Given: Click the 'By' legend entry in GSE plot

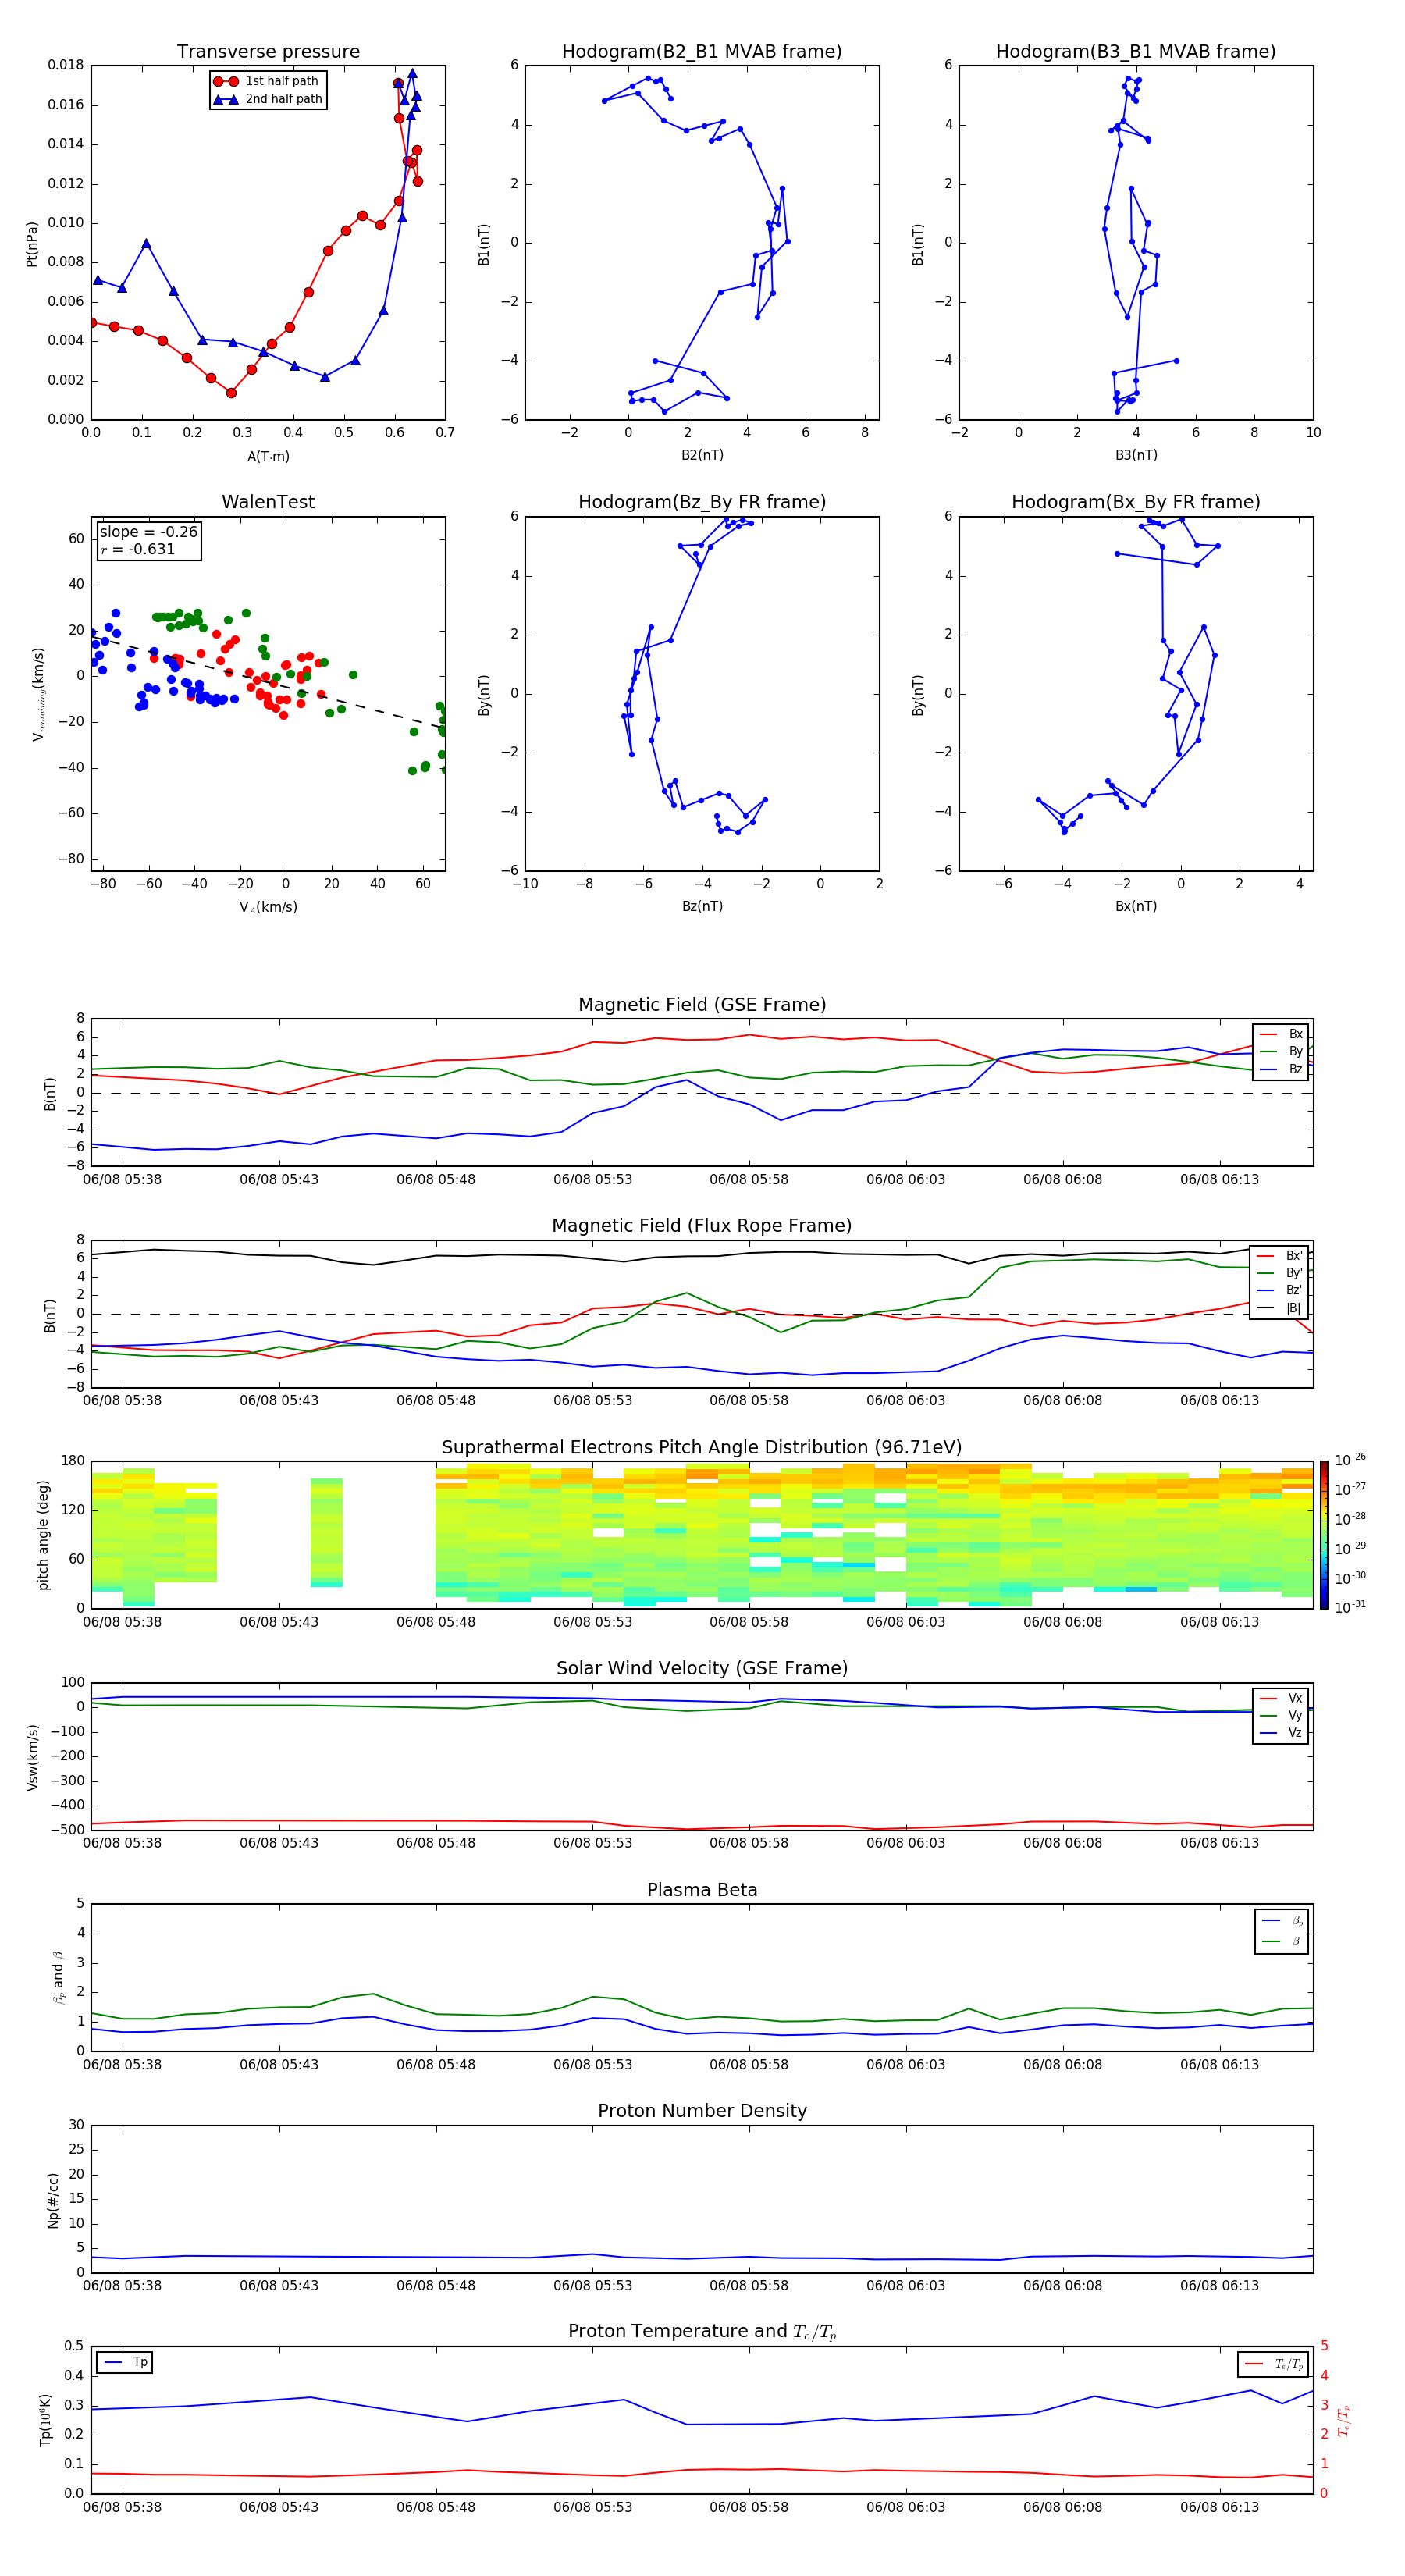Looking at the screenshot, I should tap(1282, 1051).
